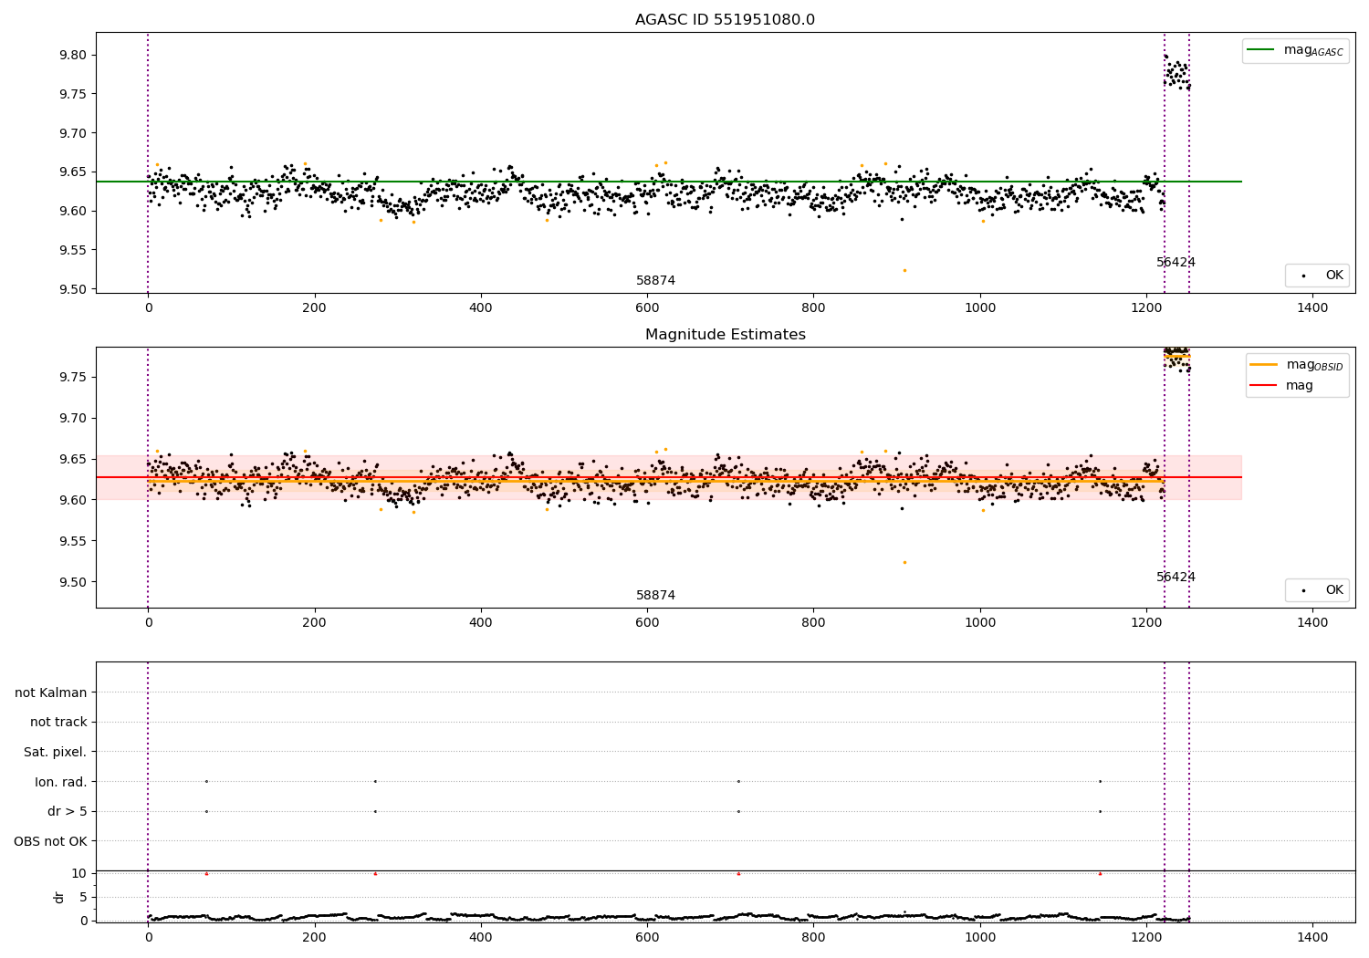Image resolution: width=1369 pixels, height=958 pixels.
Task: Click the 'Sat. pixel.' axis label
Action: (x=56, y=752)
